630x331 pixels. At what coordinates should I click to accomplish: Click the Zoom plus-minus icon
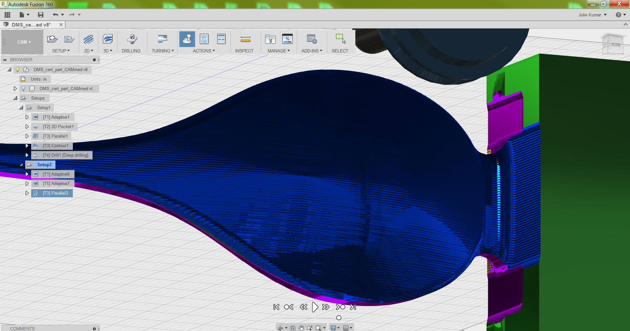[x=309, y=328]
